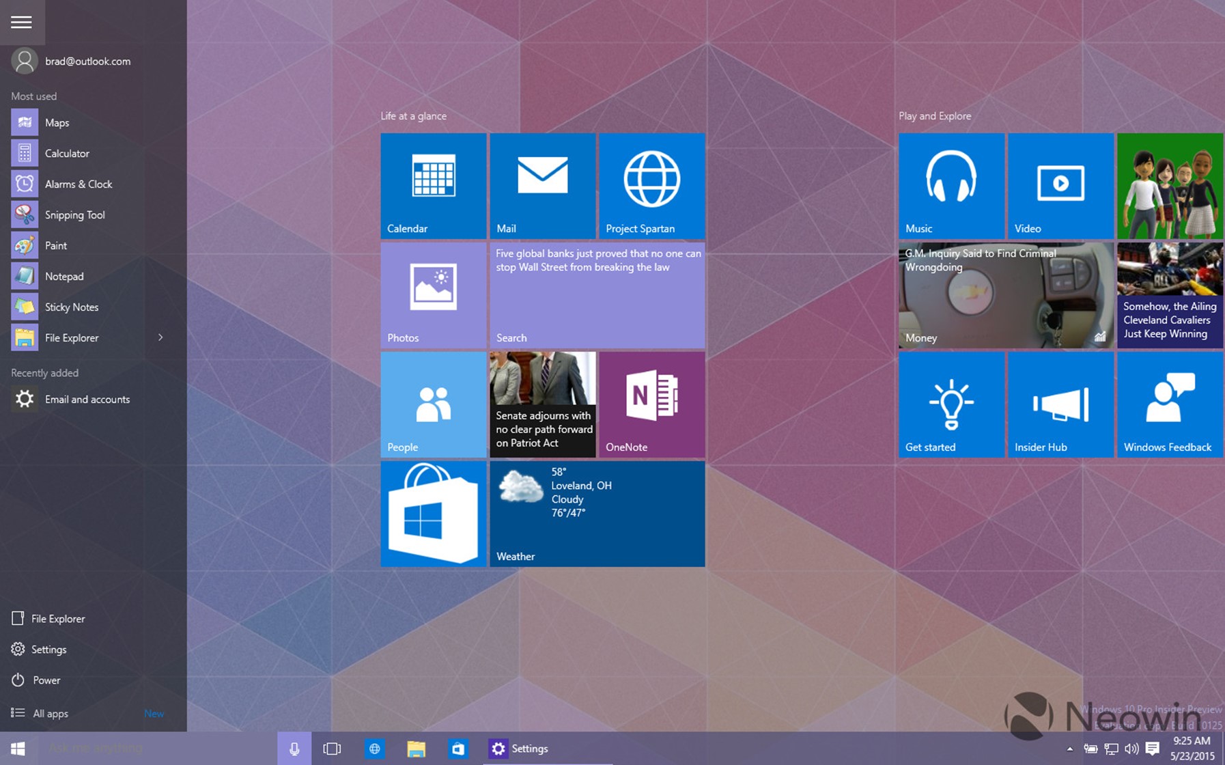Open the volume speaker icon in tray
1225x765 pixels.
click(1131, 749)
